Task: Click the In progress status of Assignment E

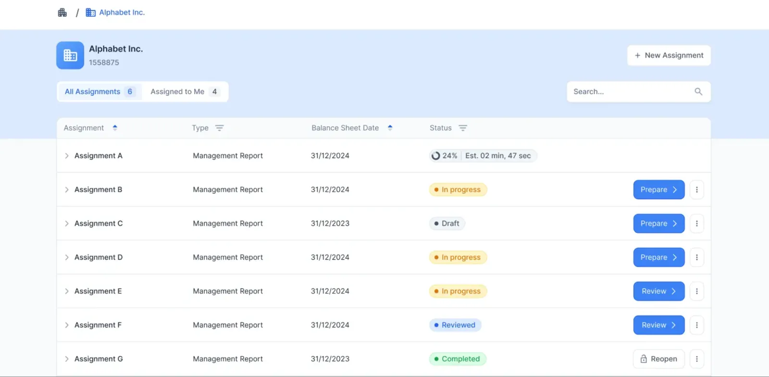Action: coord(458,291)
